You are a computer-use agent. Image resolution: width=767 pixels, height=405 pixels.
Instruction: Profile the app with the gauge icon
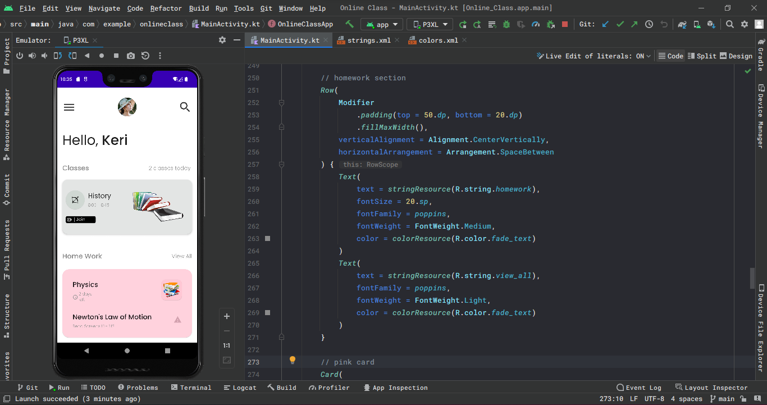coord(535,24)
